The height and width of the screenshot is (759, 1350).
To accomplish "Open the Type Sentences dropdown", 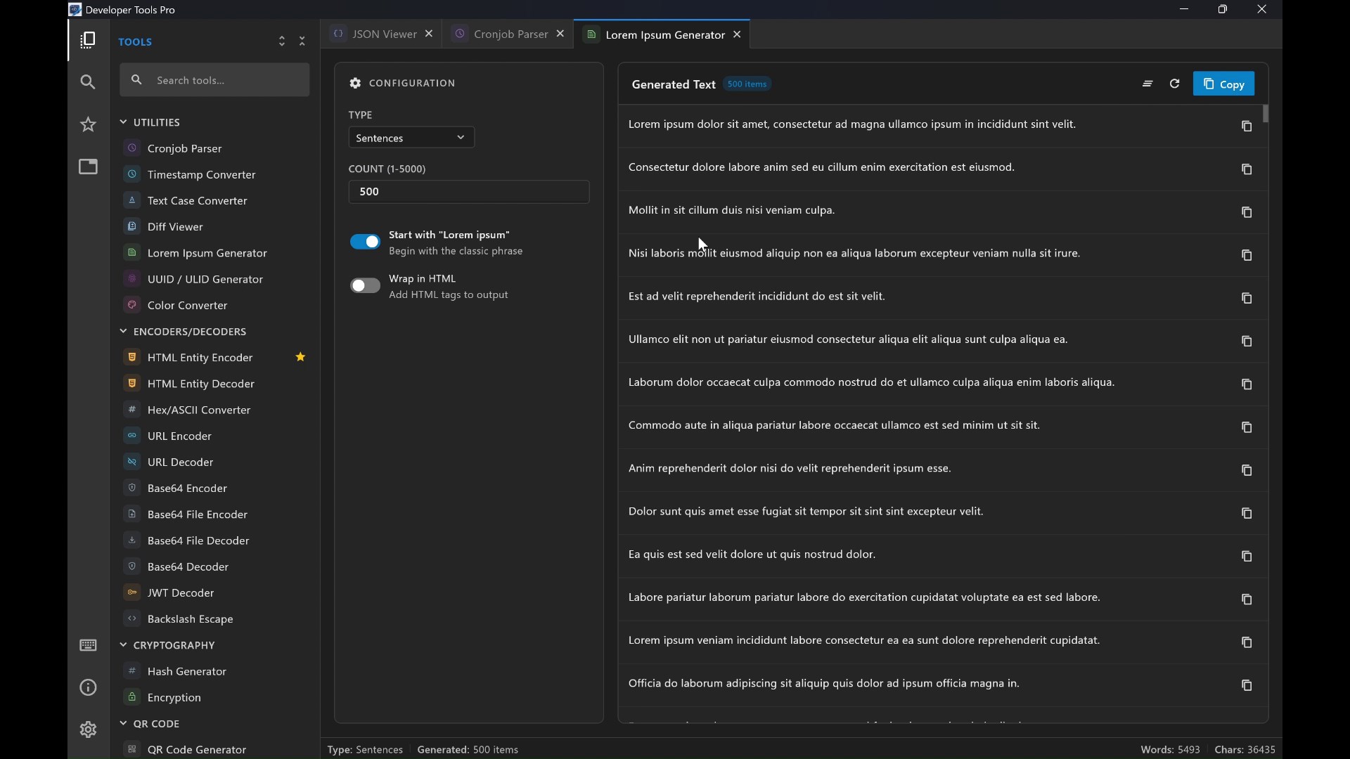I will 411,138.
